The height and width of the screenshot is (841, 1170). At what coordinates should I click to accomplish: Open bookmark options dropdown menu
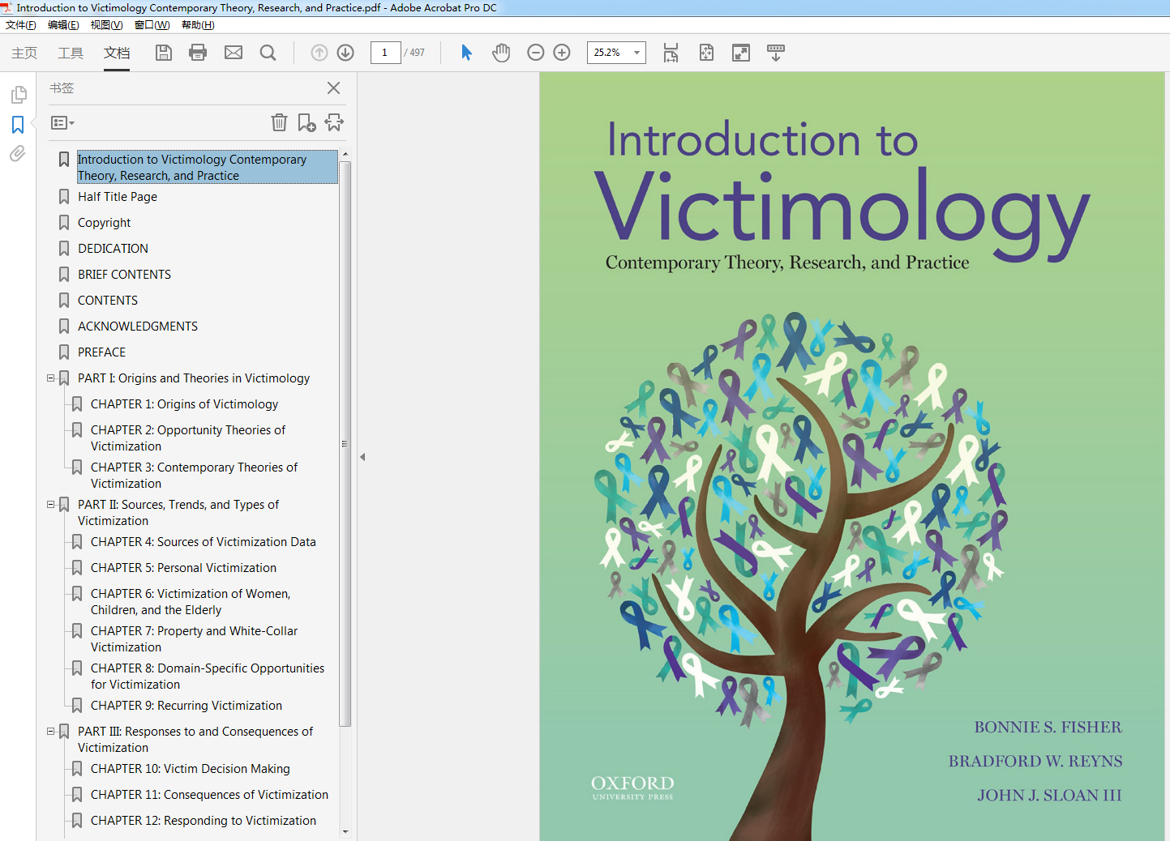point(62,123)
